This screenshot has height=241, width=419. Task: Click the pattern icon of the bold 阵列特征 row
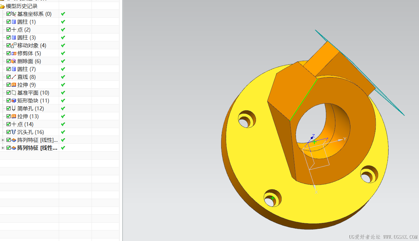point(14,148)
